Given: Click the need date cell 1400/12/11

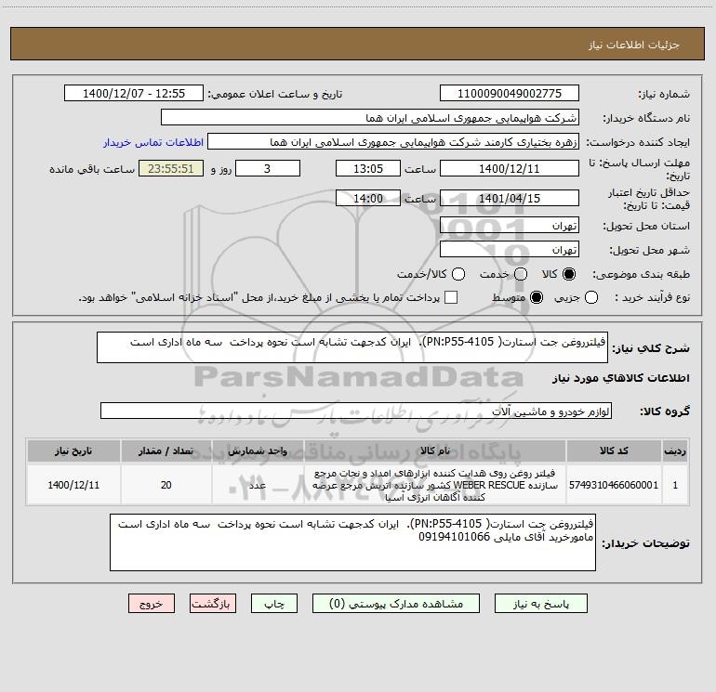Looking at the screenshot, I should (73, 485).
